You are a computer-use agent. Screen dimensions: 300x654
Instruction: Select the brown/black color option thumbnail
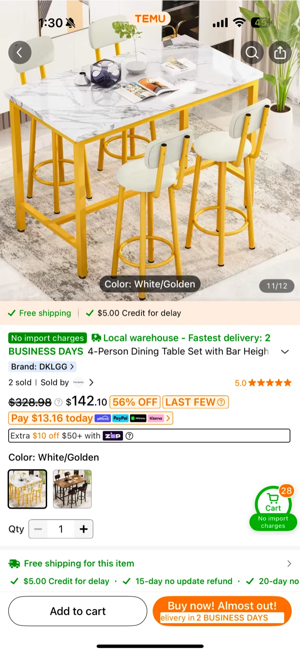pos(73,489)
